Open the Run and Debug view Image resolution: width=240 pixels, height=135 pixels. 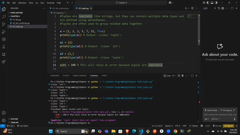tap(4, 32)
